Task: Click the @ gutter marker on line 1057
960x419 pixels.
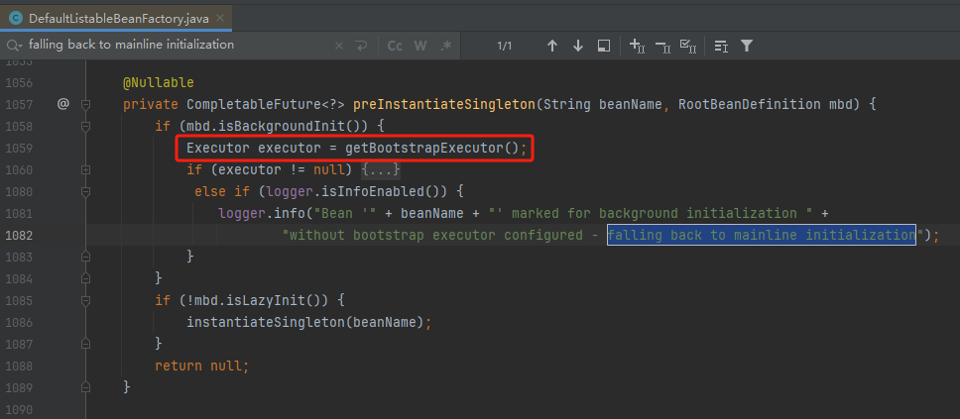Action: (x=63, y=105)
